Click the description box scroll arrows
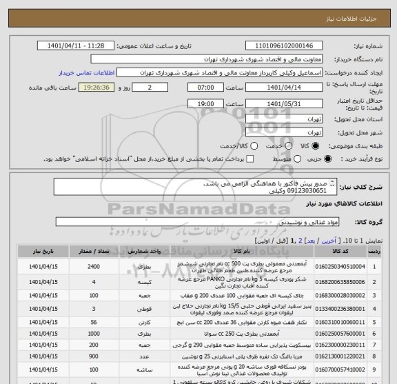Viewport: 397px width, 384px height. point(332,183)
